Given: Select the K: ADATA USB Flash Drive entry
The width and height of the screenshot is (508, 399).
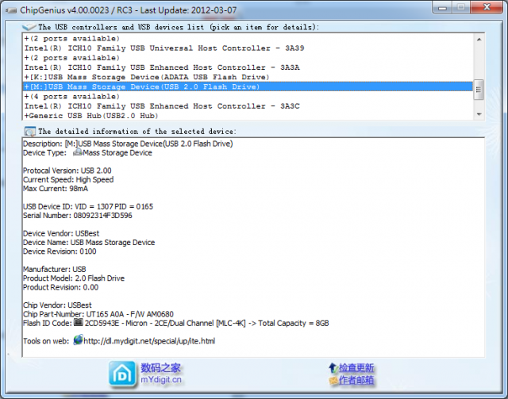Looking at the screenshot, I should tap(248, 77).
